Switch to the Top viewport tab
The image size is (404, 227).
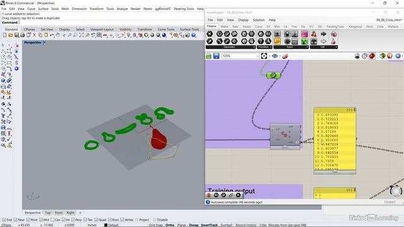[x=48, y=212]
